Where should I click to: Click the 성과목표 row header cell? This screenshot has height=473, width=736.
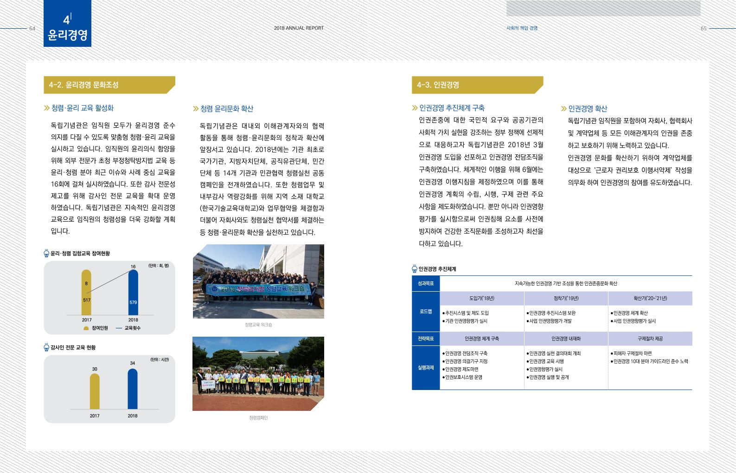(x=426, y=283)
